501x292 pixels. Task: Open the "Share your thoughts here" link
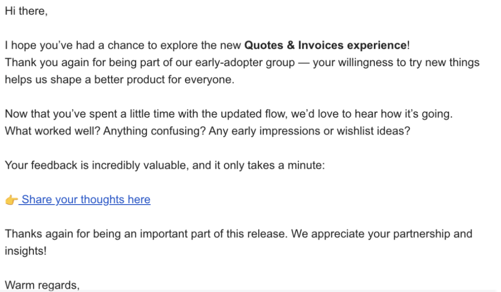(x=86, y=200)
